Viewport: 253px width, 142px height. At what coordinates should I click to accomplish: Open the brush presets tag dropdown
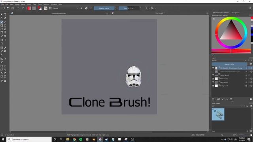click(227, 106)
